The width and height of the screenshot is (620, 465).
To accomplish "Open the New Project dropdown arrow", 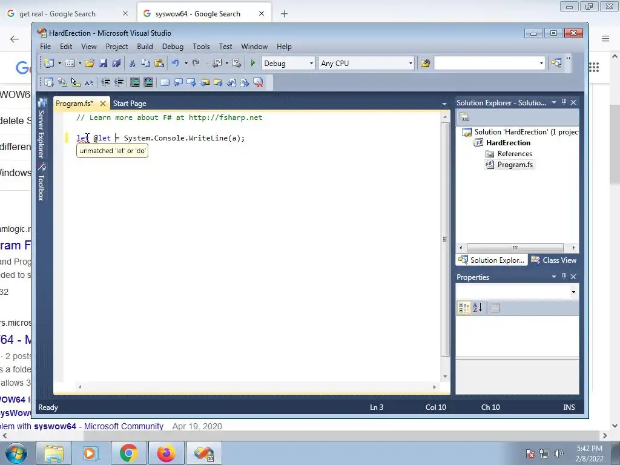I will pyautogui.click(x=59, y=63).
